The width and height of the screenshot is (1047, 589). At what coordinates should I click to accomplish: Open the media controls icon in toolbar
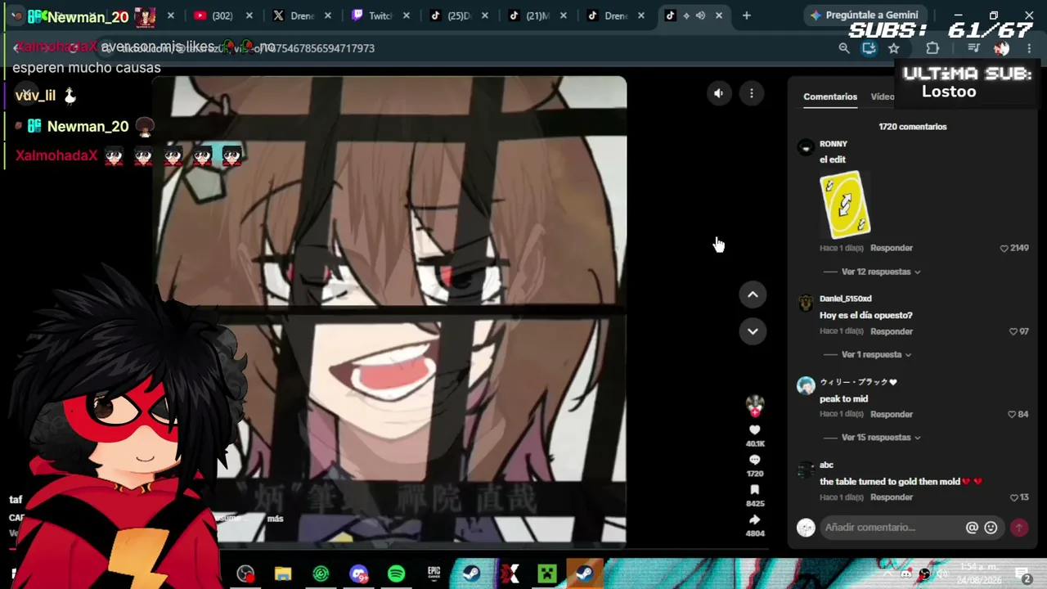(x=973, y=48)
